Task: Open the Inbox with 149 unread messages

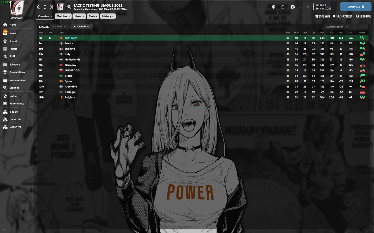Action: (x=16, y=33)
